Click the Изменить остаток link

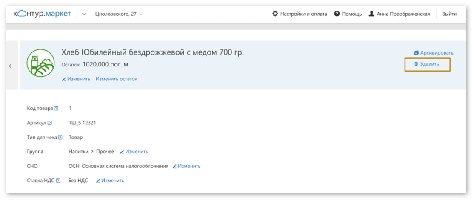tap(116, 79)
